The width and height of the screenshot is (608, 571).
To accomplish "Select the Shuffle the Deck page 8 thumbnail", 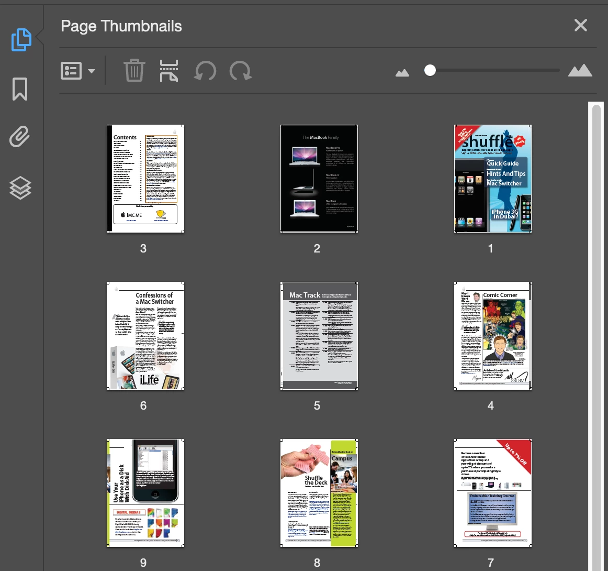I will pyautogui.click(x=319, y=493).
